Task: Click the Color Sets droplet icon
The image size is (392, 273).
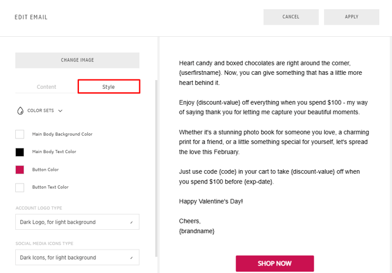Action: coord(20,110)
